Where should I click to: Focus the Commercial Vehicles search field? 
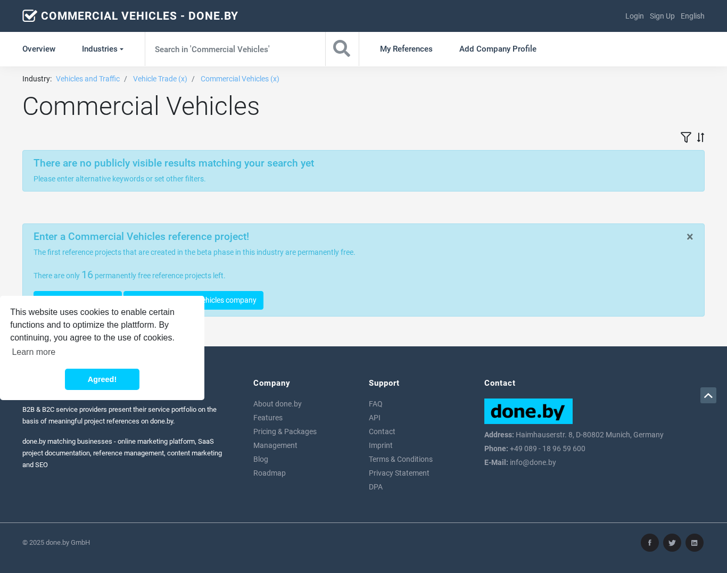click(x=235, y=49)
